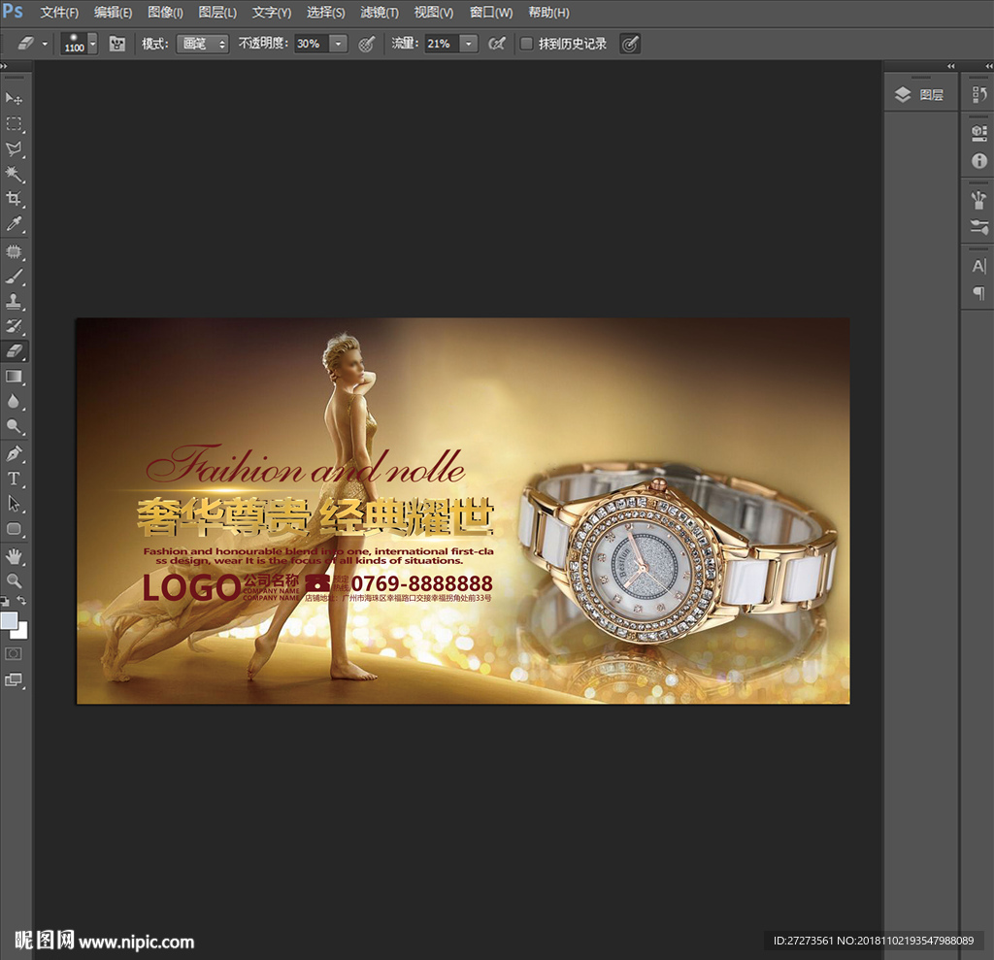The height and width of the screenshot is (960, 994).
Task: Click the opacity 30% value field
Action: (312, 44)
